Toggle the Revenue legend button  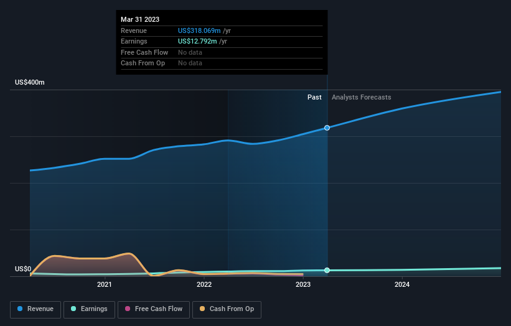point(35,309)
